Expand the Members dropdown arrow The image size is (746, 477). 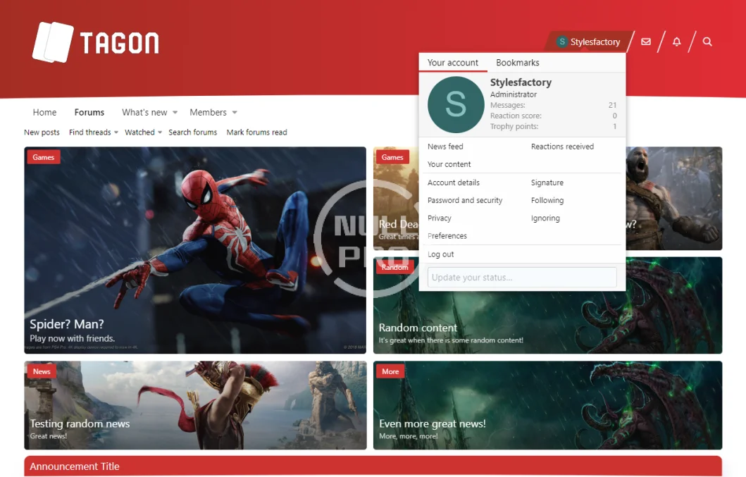pyautogui.click(x=235, y=113)
